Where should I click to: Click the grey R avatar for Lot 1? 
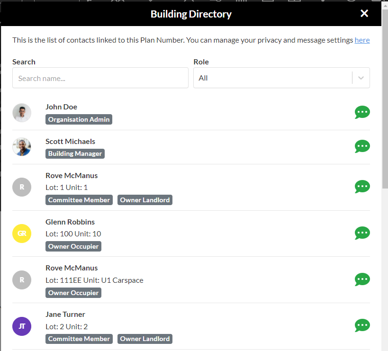[x=22, y=187]
